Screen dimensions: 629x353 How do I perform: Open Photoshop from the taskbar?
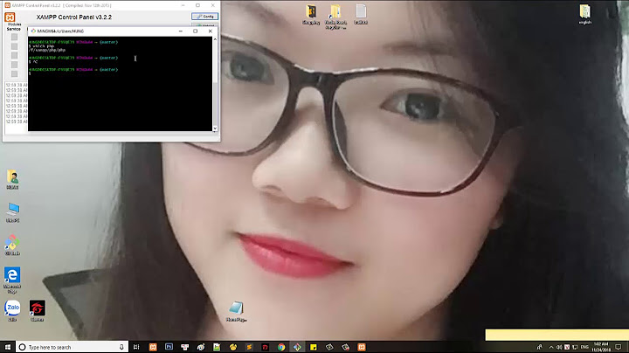pos(169,347)
